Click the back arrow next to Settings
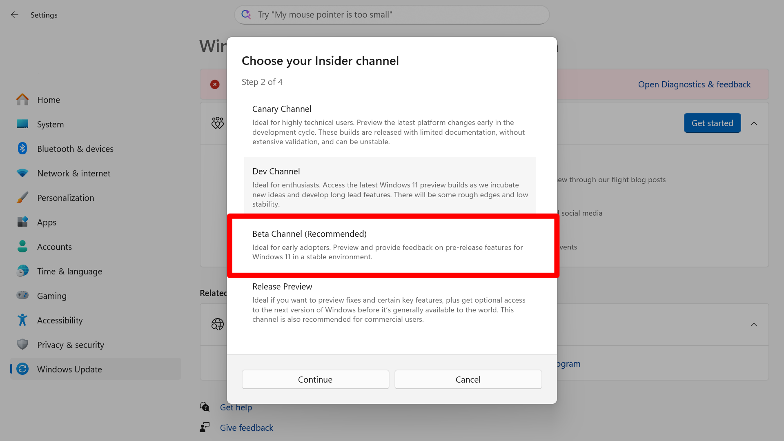784x441 pixels. click(x=14, y=15)
